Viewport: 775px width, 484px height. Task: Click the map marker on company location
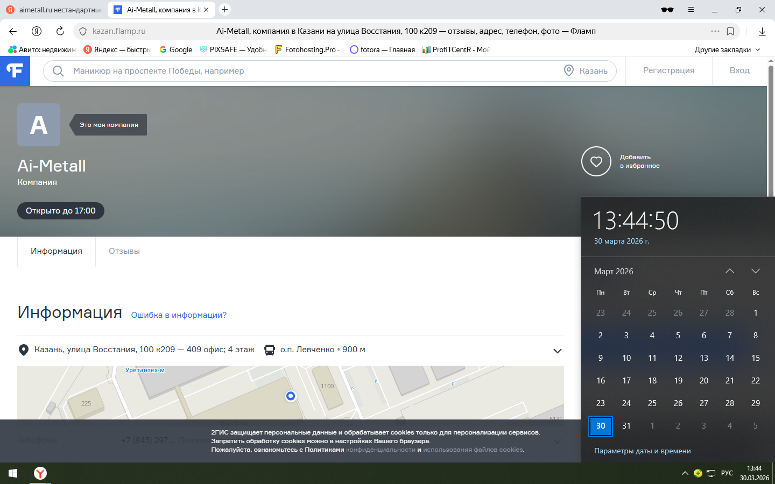291,396
